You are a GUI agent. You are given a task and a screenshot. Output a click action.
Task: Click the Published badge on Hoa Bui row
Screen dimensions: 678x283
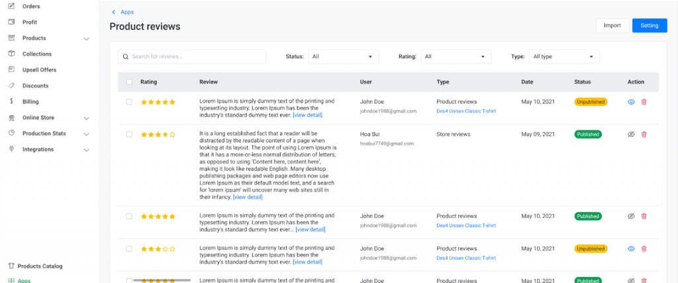588,134
